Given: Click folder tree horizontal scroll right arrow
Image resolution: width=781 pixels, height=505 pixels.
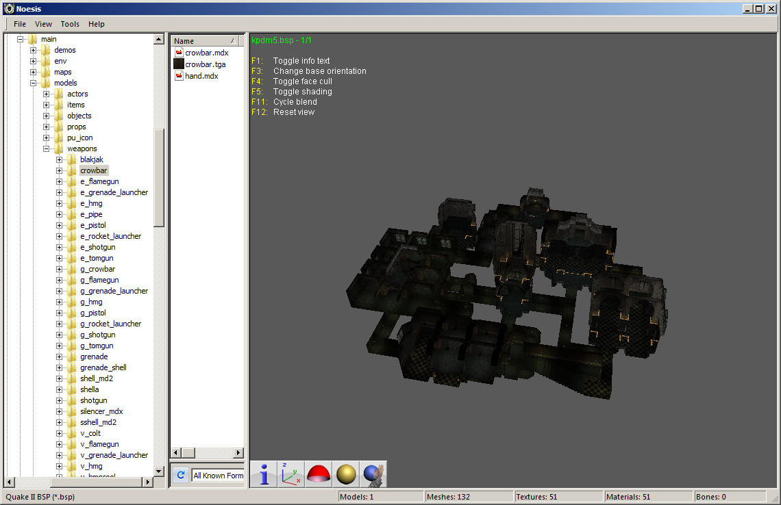Looking at the screenshot, I should (x=147, y=482).
